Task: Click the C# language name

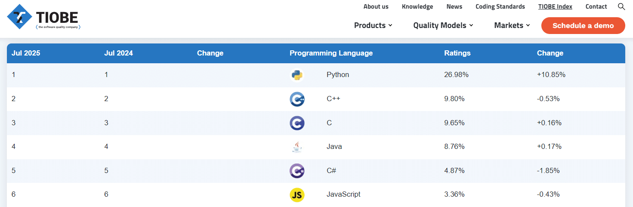Action: point(331,171)
